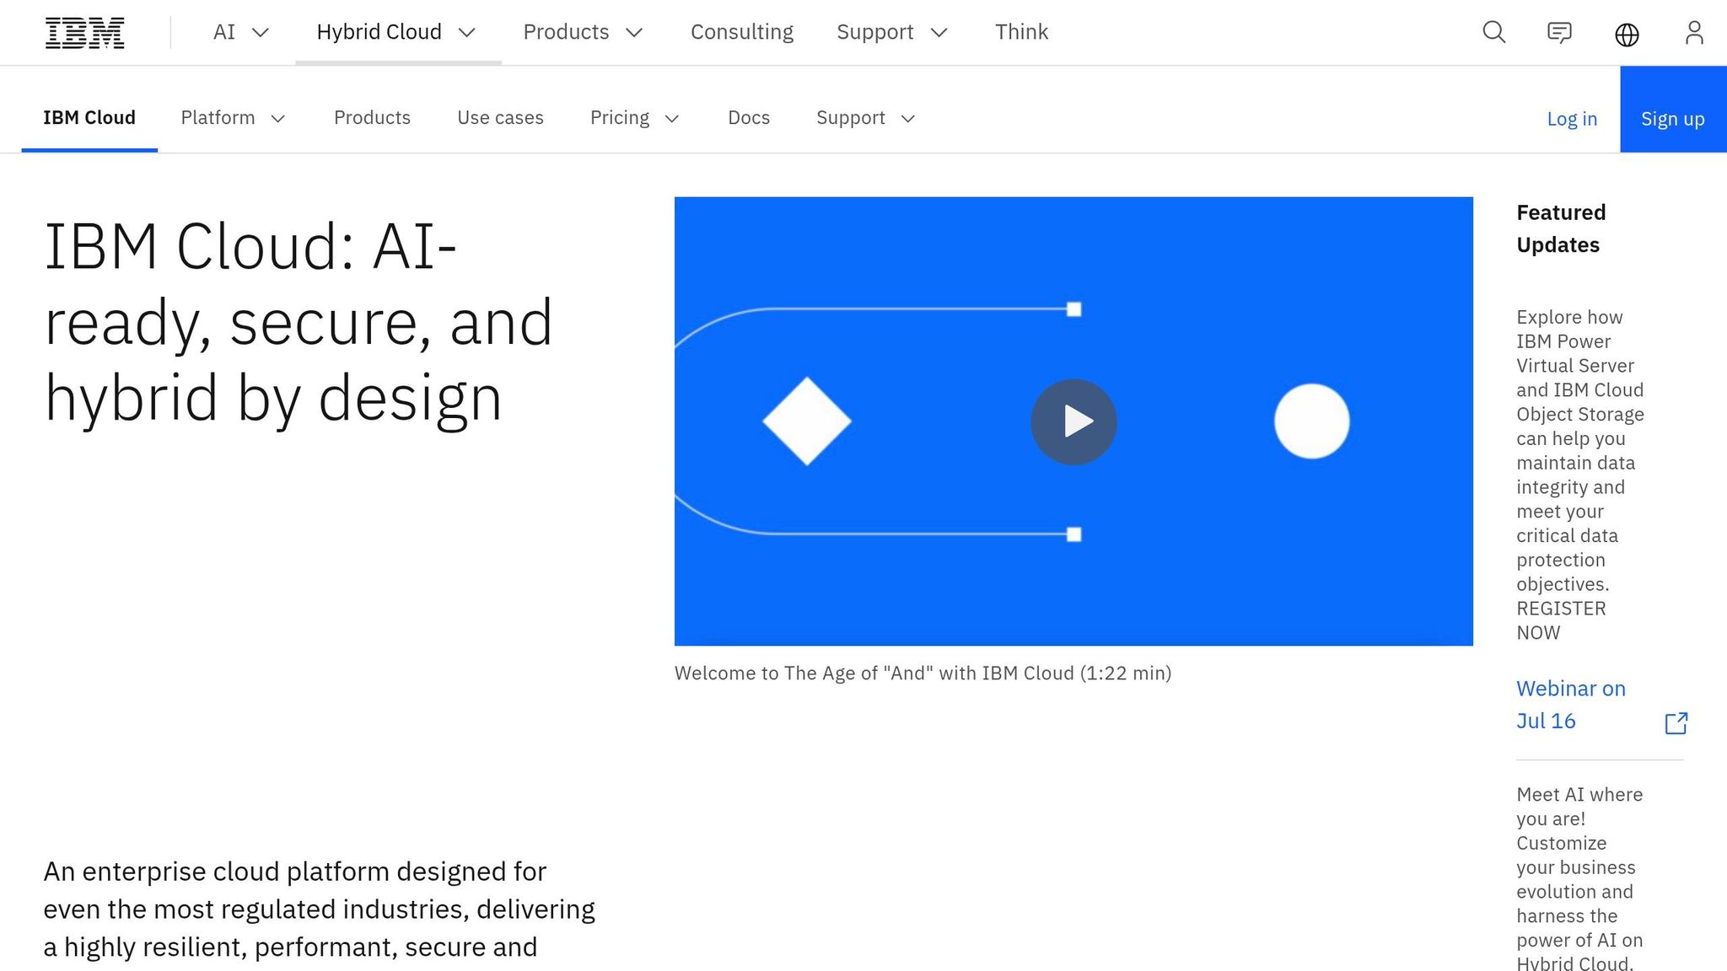Expand the Platform dropdown
The image size is (1727, 971).
pyautogui.click(x=234, y=118)
